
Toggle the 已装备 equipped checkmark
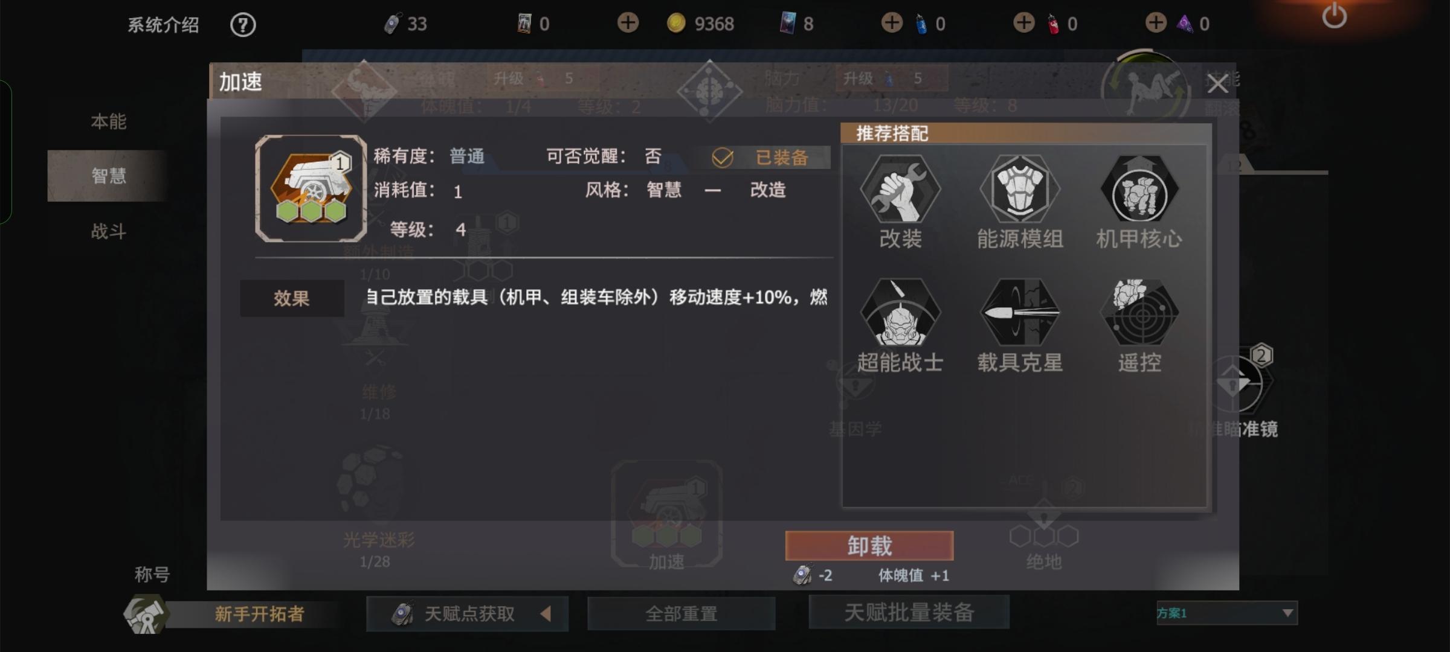click(723, 158)
